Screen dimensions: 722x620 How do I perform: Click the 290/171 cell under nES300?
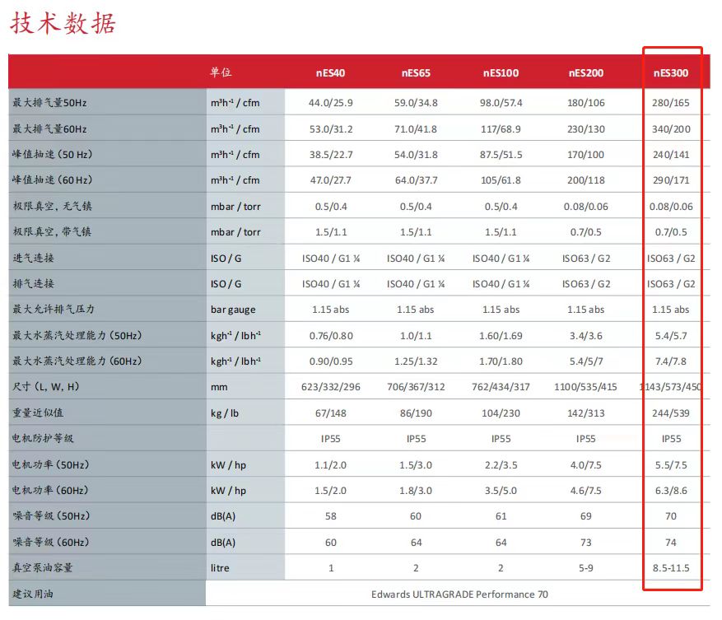tap(671, 180)
